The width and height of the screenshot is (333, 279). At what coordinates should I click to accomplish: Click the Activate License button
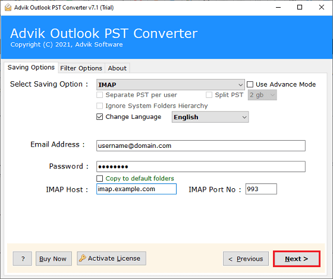coord(112,258)
